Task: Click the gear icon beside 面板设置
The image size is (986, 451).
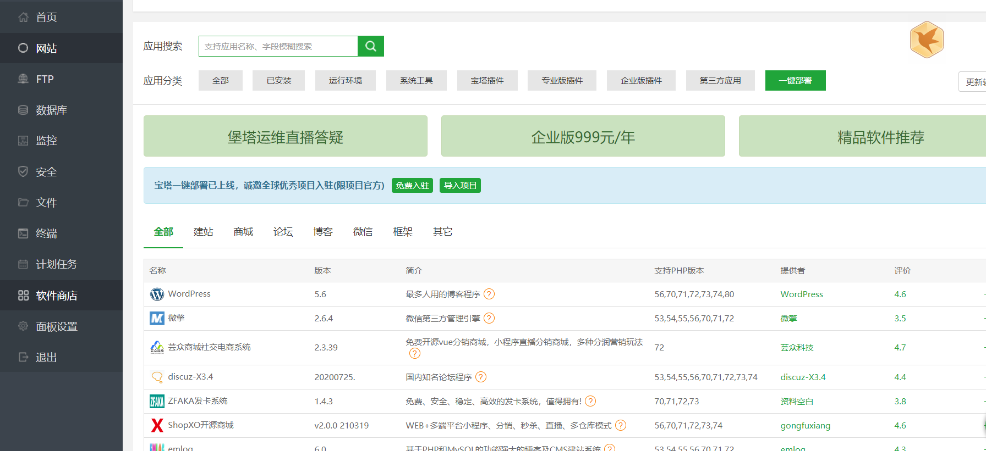Action: point(23,326)
